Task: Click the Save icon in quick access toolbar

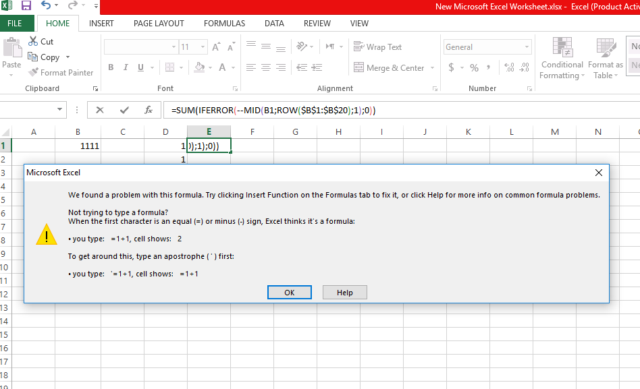Action: point(26,5)
